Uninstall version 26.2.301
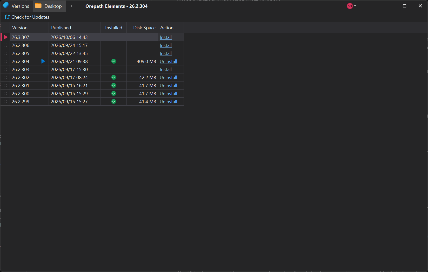This screenshot has height=272, width=428. (168, 85)
